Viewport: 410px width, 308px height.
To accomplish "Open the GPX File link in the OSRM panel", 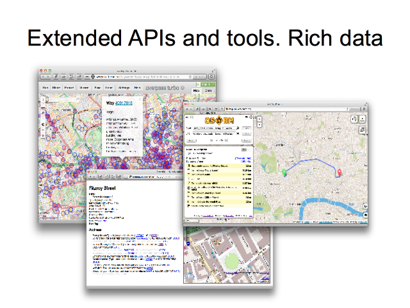I will (245, 162).
